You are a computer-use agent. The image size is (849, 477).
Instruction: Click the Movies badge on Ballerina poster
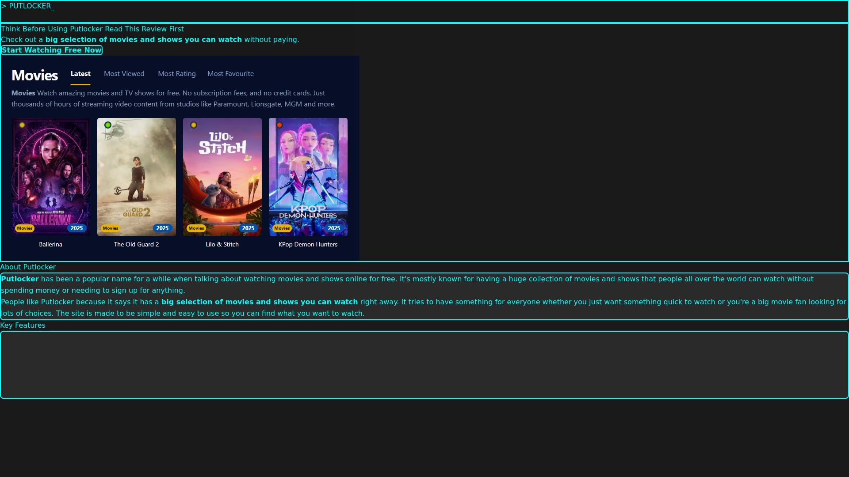pyautogui.click(x=25, y=228)
